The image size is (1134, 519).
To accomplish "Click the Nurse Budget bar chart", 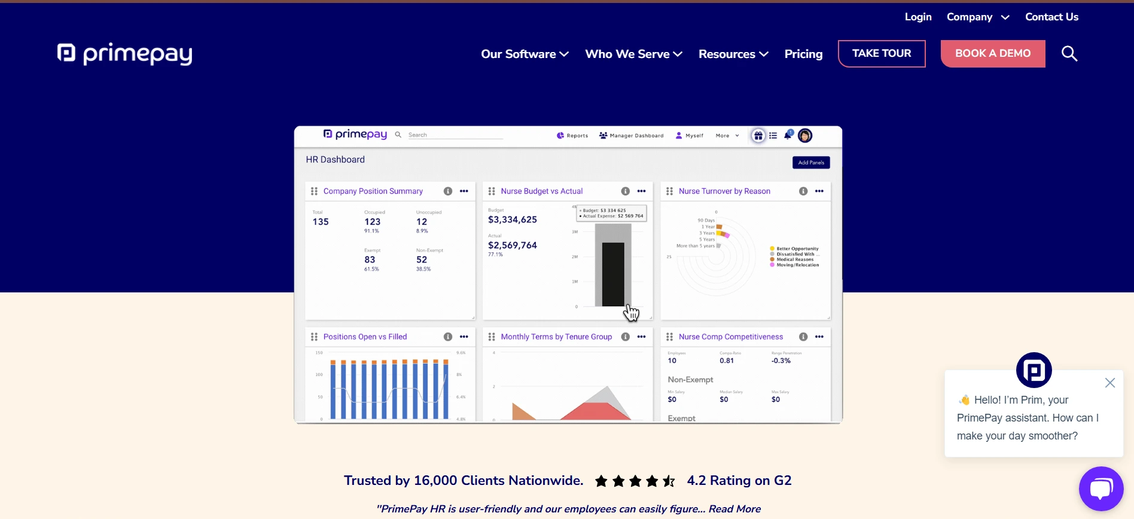I will [x=612, y=264].
